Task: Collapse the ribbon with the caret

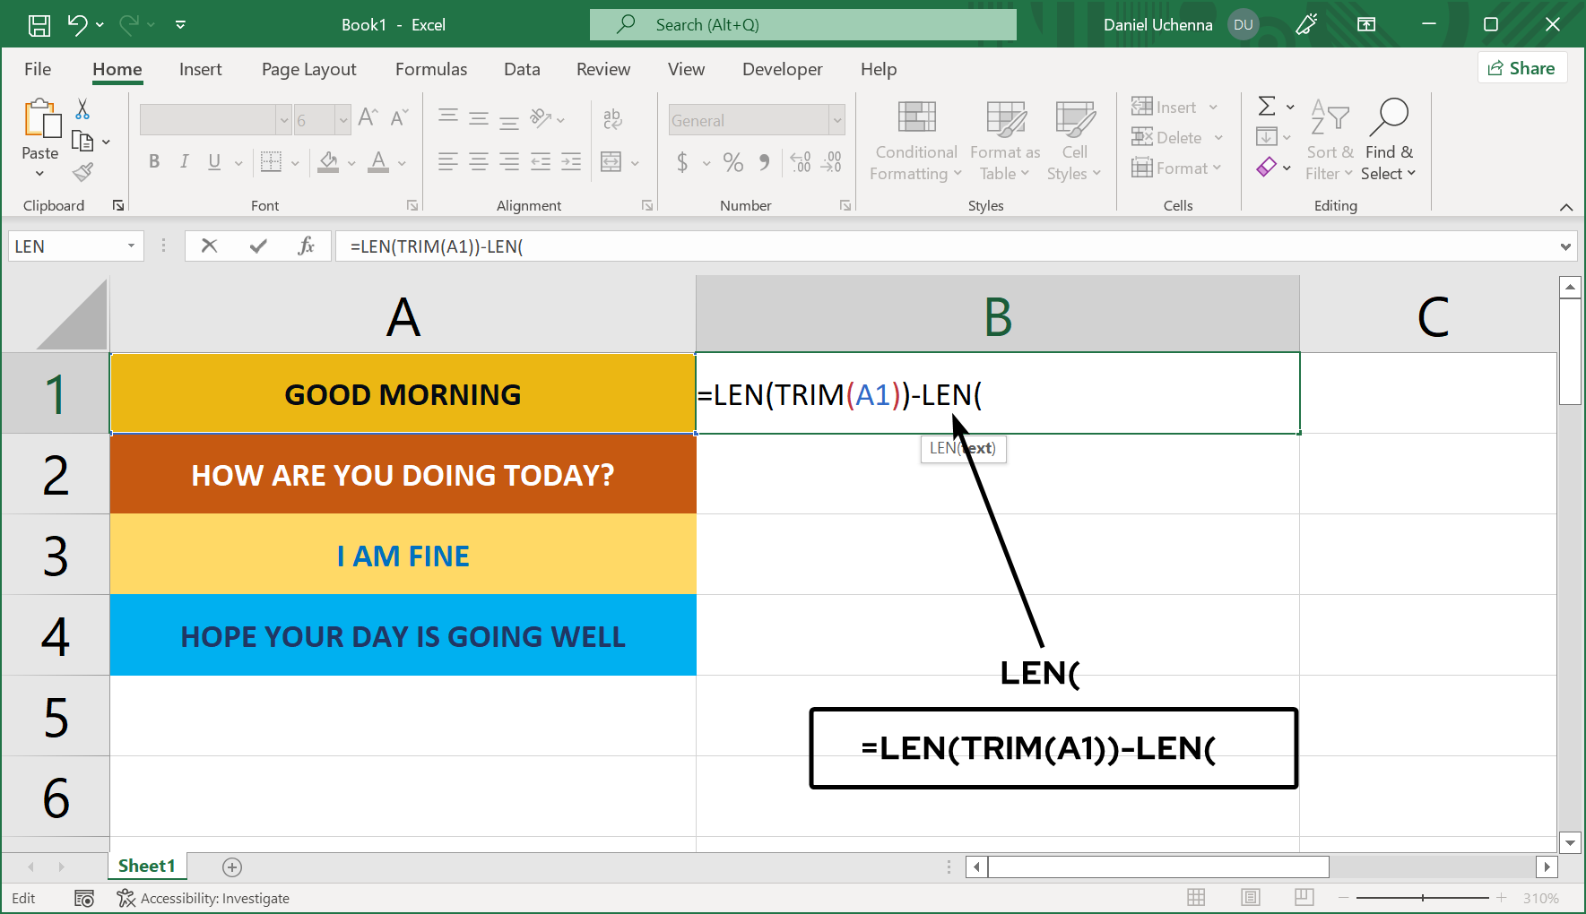Action: pos(1566,207)
